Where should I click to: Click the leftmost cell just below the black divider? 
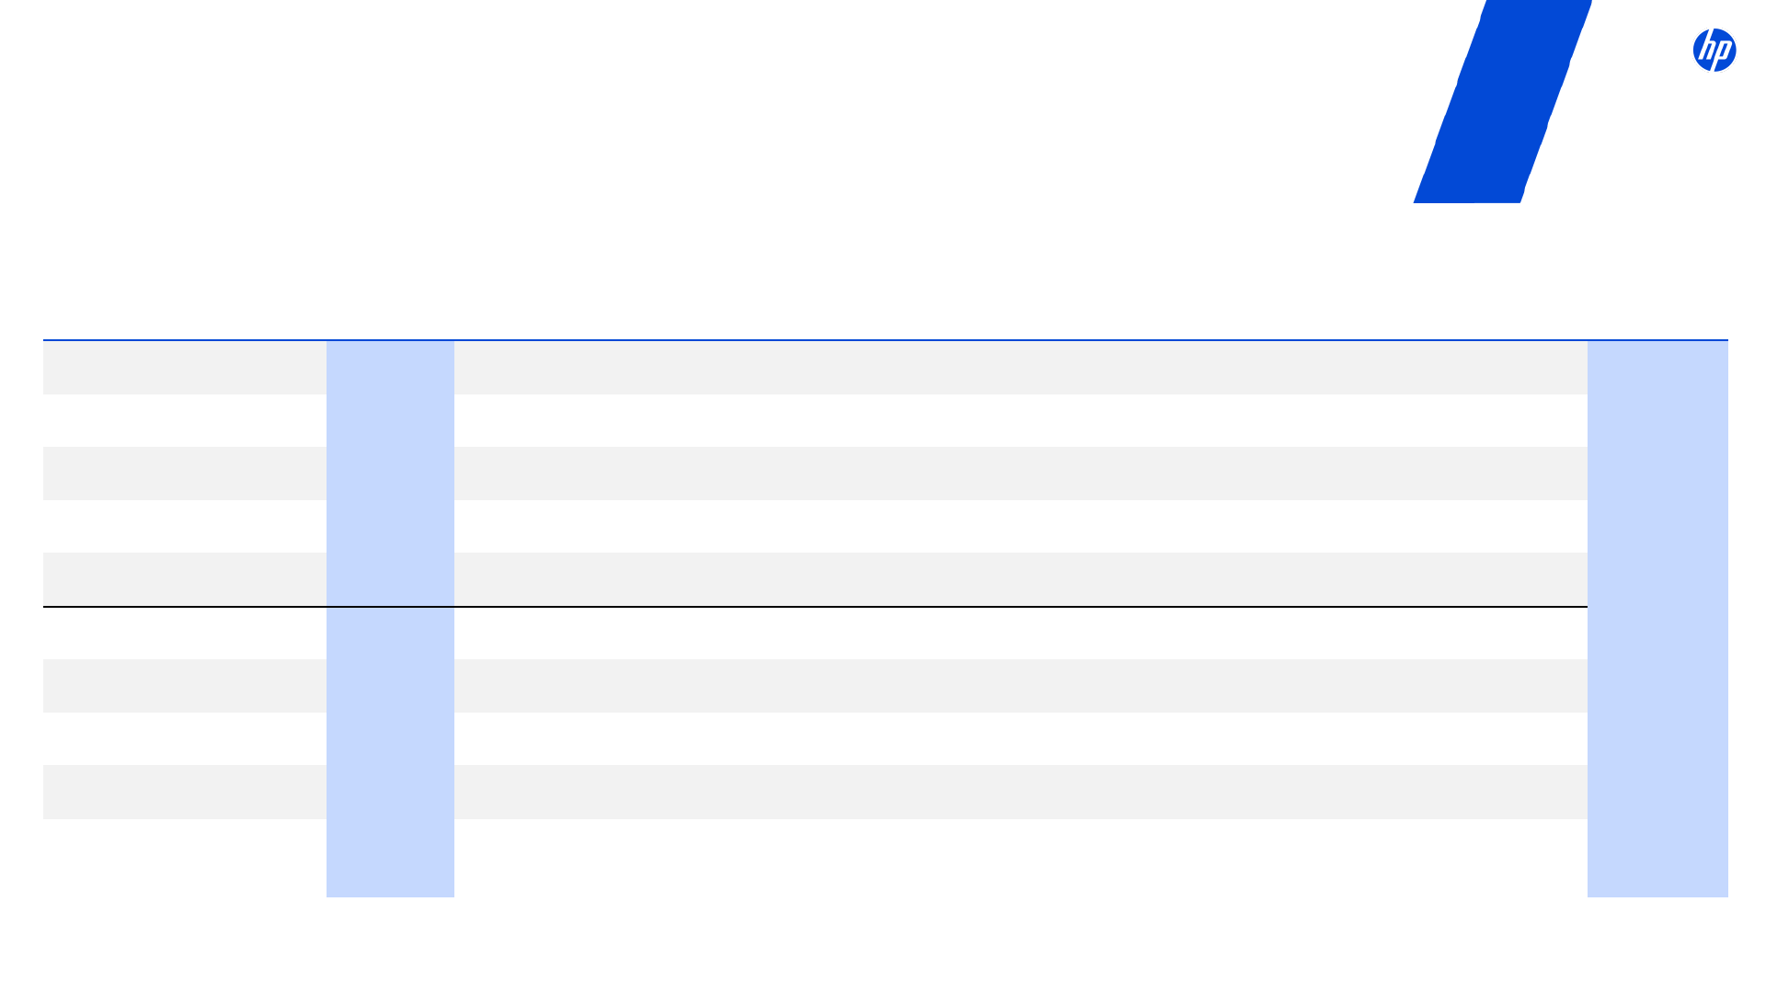click(x=184, y=633)
